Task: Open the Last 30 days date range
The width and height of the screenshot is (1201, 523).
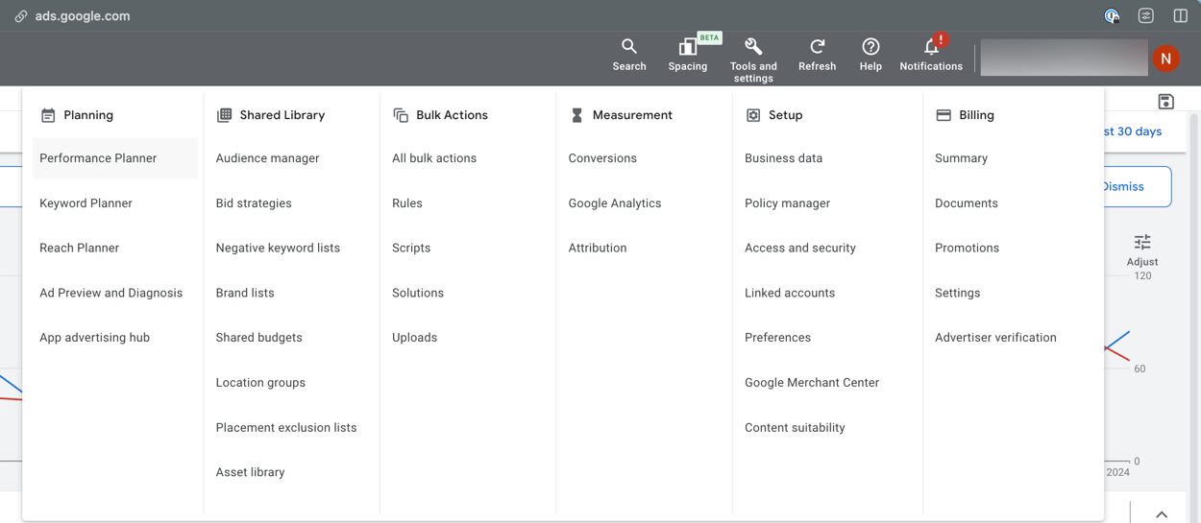Action: pos(1132,131)
